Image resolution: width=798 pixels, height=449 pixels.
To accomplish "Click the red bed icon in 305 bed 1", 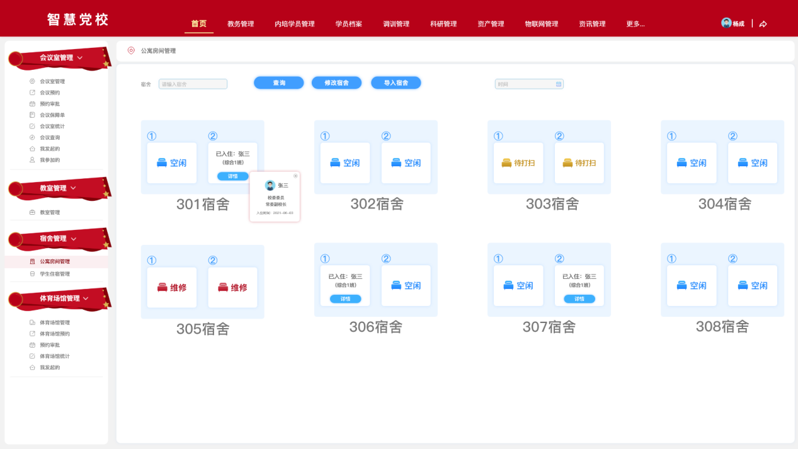I will pyautogui.click(x=162, y=288).
